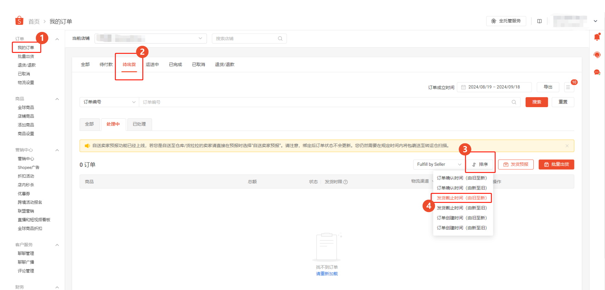Choose 发货截止时间（由旧至新） sort option
Screen dimensions: 605x290
coord(462,198)
